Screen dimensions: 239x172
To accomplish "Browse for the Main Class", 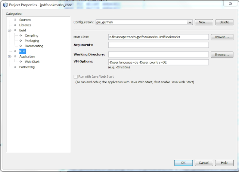I will (222, 37).
